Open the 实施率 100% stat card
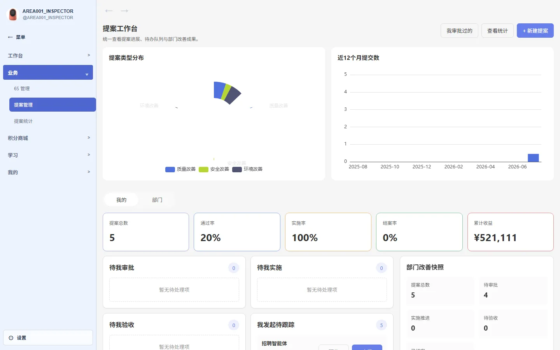The height and width of the screenshot is (350, 560). 328,232
